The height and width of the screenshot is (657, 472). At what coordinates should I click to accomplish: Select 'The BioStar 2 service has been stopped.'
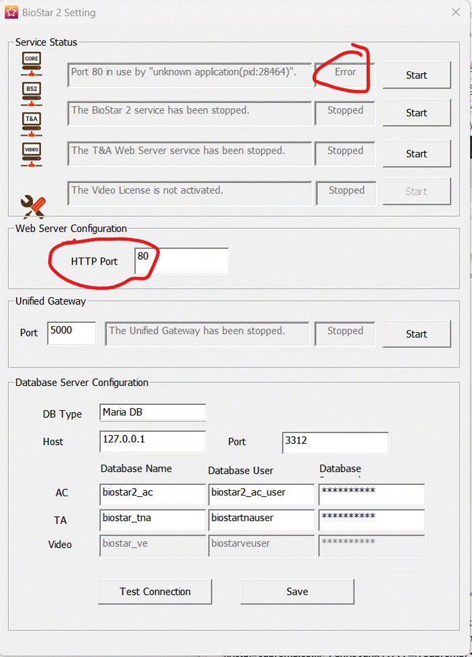(190, 113)
